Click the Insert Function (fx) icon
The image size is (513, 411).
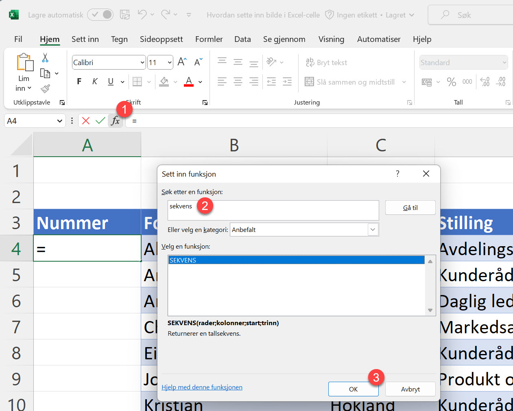point(115,120)
